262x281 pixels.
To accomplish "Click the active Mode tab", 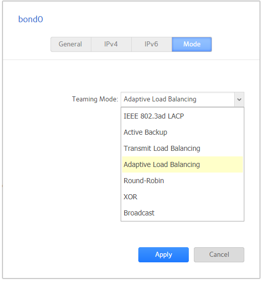I will (x=192, y=44).
